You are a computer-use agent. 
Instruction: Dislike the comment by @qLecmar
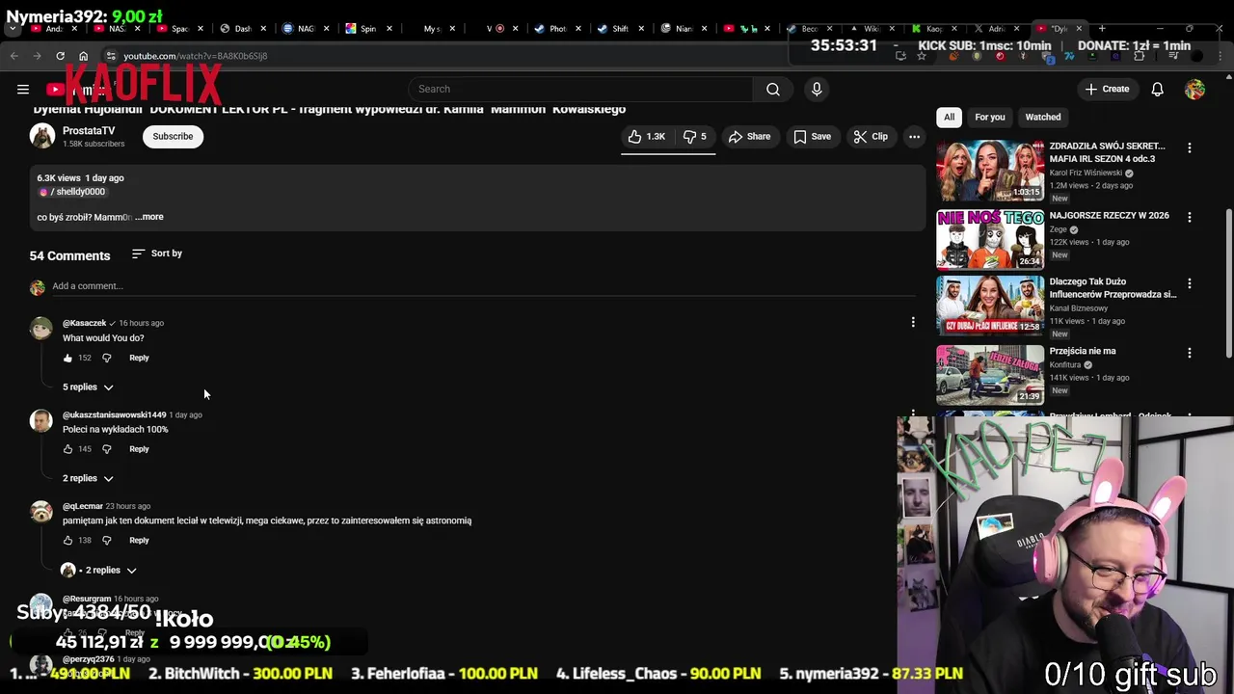click(107, 541)
